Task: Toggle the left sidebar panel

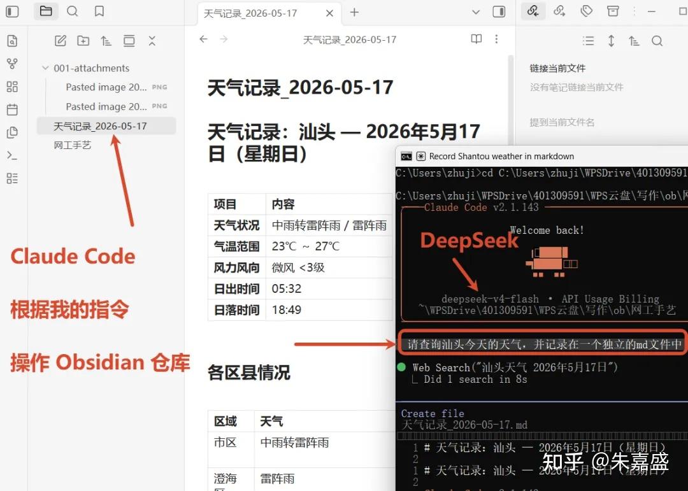Action: tap(12, 11)
